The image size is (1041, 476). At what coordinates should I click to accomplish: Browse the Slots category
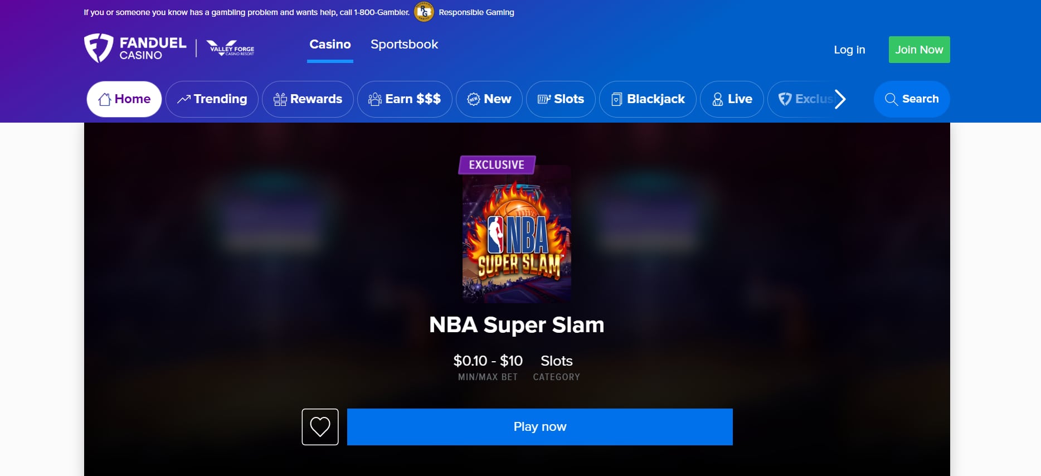pyautogui.click(x=561, y=99)
